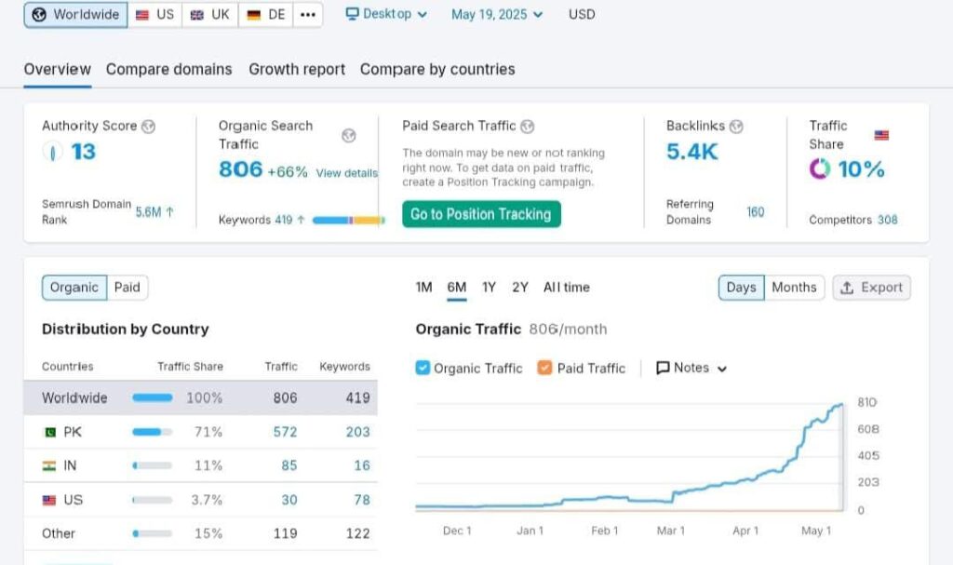Click the Keywords distribution color bar

(348, 221)
